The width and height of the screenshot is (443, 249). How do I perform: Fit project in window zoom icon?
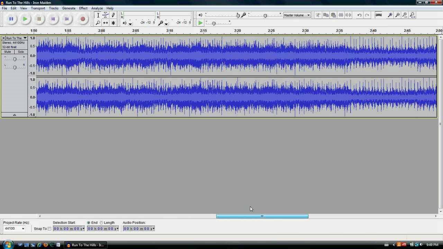coord(413,15)
